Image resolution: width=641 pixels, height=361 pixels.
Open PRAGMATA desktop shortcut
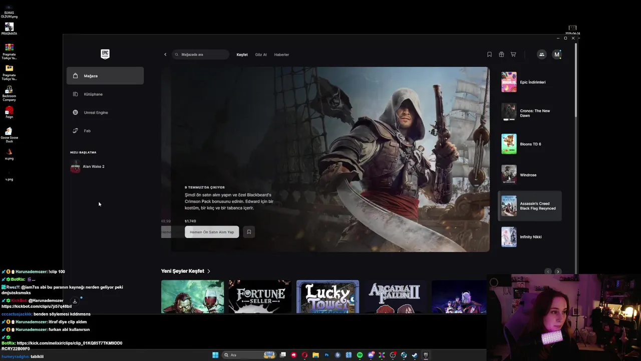pos(9,29)
